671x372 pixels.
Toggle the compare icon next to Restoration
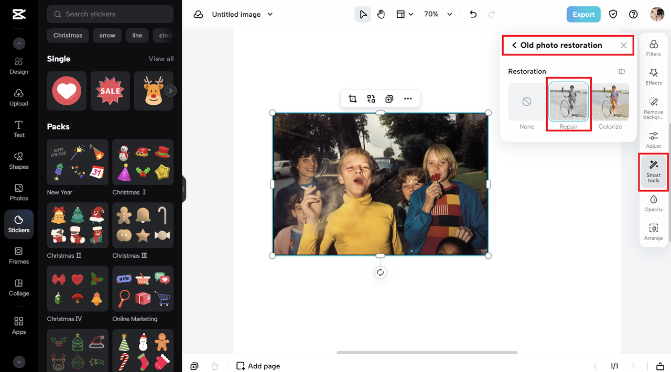point(622,71)
